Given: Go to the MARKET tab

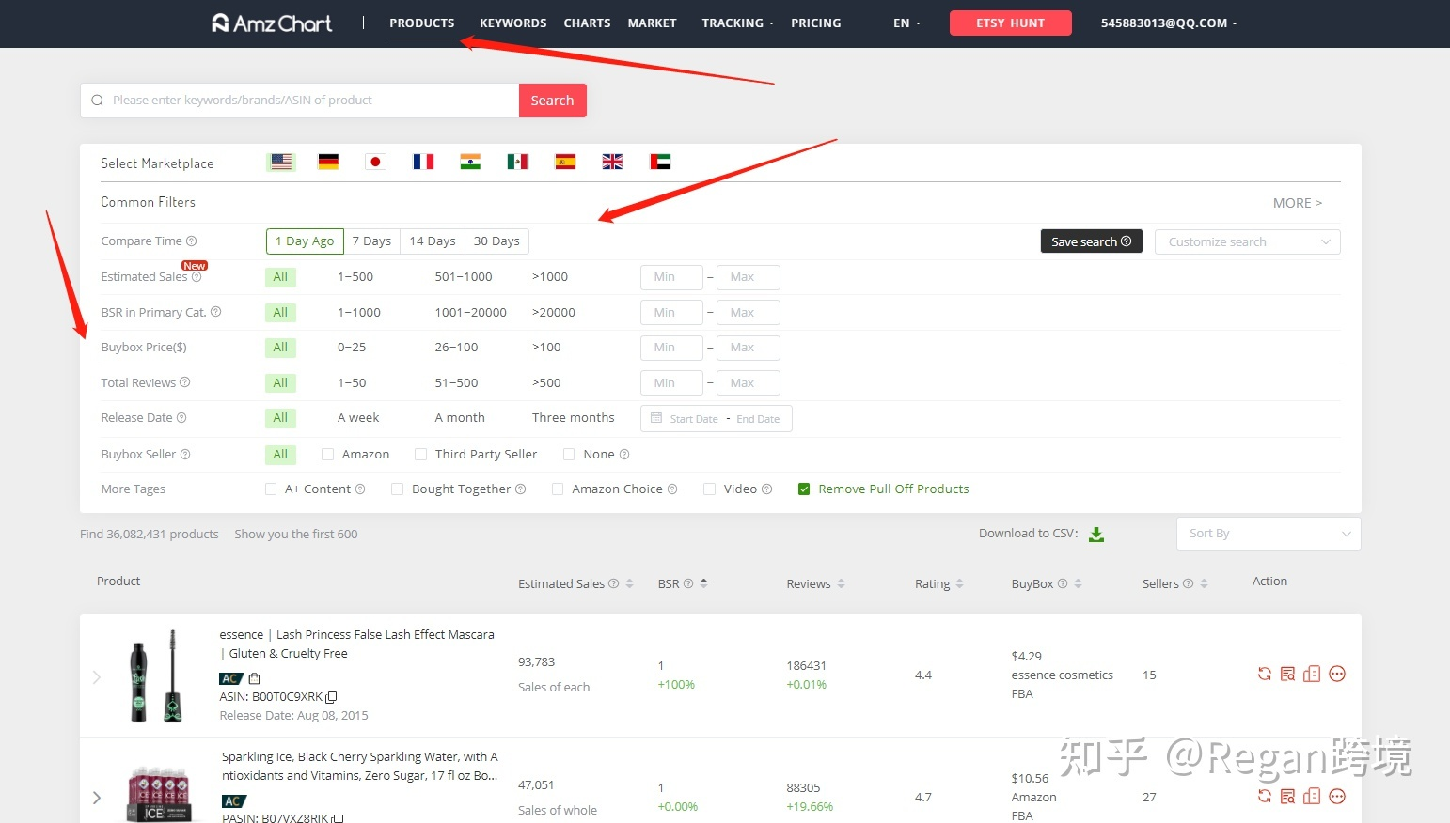Looking at the screenshot, I should [653, 23].
